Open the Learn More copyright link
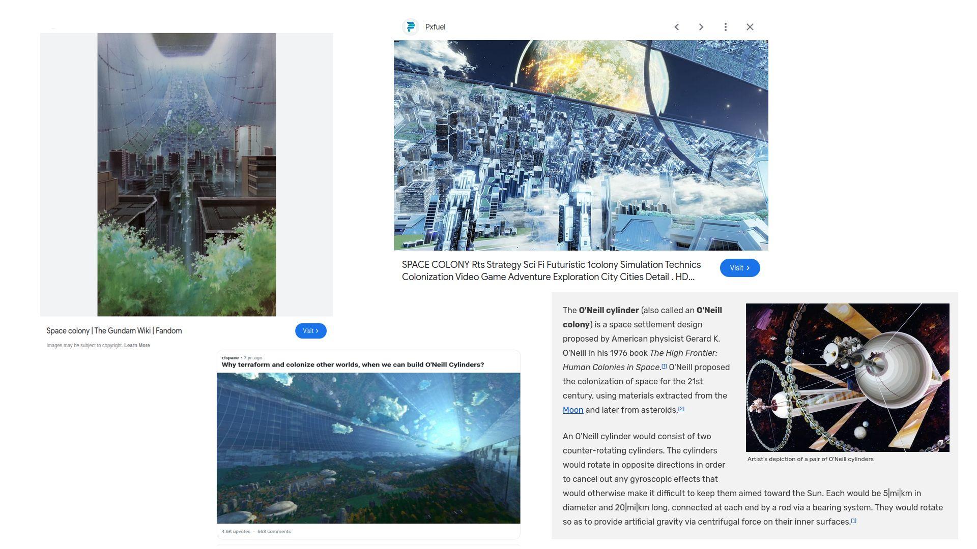This screenshot has width=977, height=549. point(137,346)
